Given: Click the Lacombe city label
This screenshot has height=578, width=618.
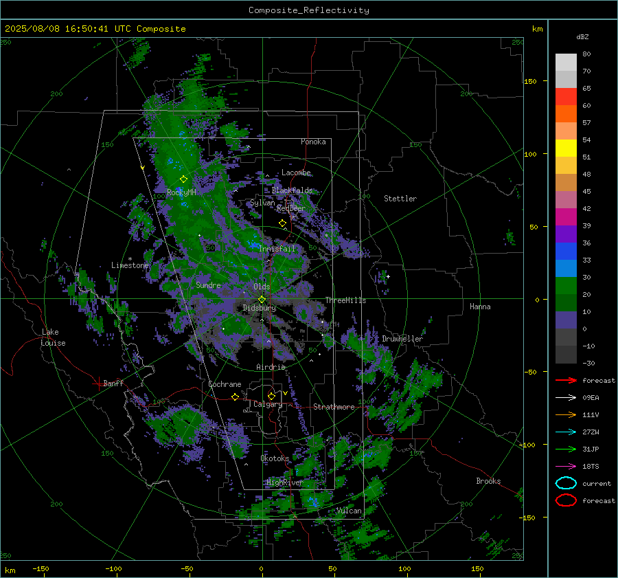Looking at the screenshot, I should coord(296,173).
